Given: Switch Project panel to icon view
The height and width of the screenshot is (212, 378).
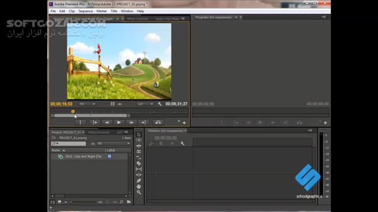Looking at the screenshot, I should (59, 202).
